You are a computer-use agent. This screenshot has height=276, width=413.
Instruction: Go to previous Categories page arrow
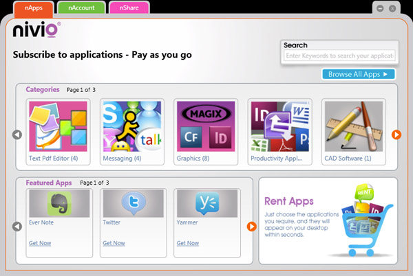17,135
